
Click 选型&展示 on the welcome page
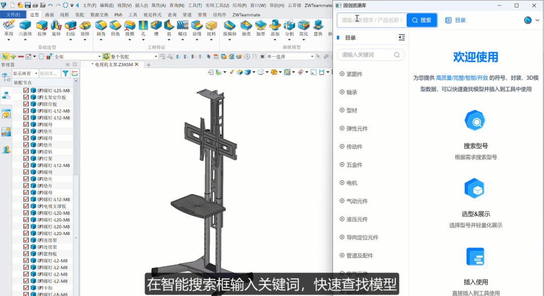click(x=475, y=214)
